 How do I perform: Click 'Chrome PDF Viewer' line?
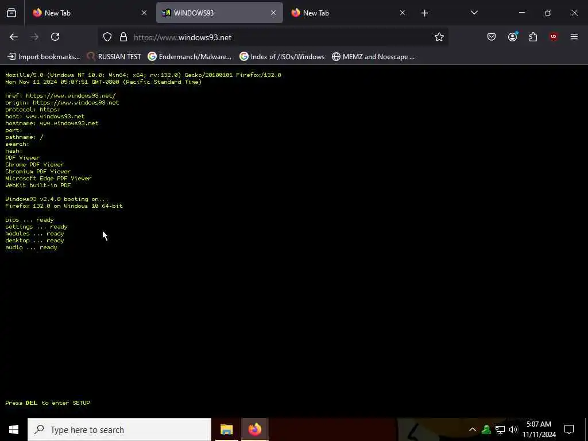click(x=34, y=165)
